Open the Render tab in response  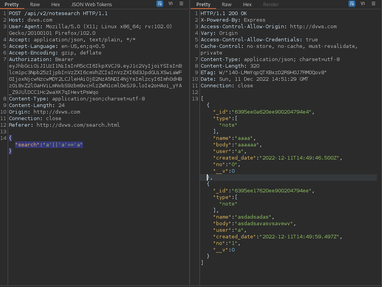[x=271, y=4]
